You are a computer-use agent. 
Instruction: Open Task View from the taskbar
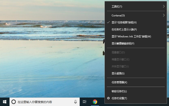84,102
